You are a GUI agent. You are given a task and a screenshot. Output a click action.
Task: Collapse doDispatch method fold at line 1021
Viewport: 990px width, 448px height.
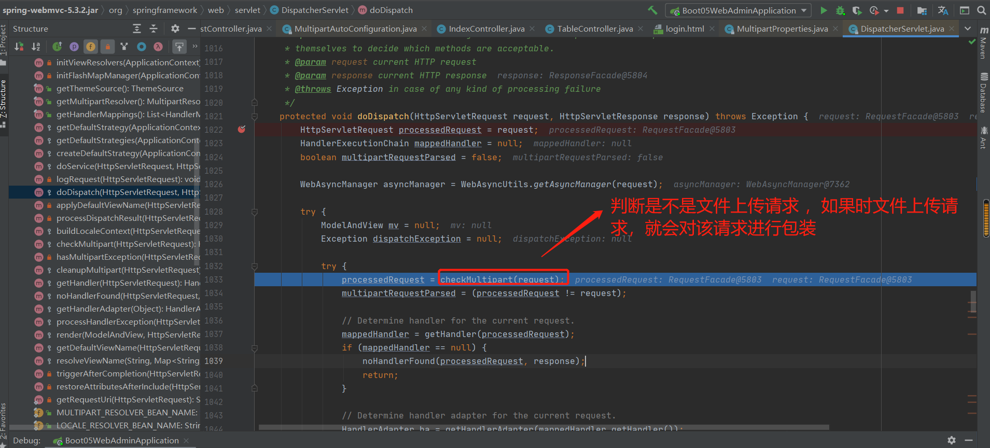click(x=255, y=116)
